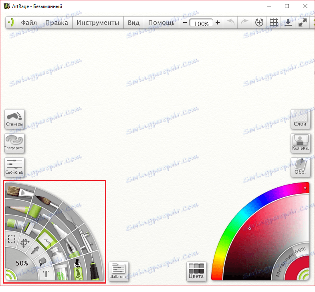
Task: Select the Text (T) tool
Action: click(x=46, y=274)
